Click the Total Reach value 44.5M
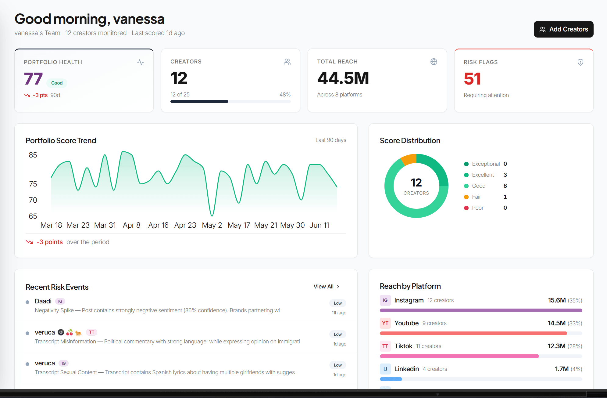Image resolution: width=607 pixels, height=398 pixels. click(343, 78)
